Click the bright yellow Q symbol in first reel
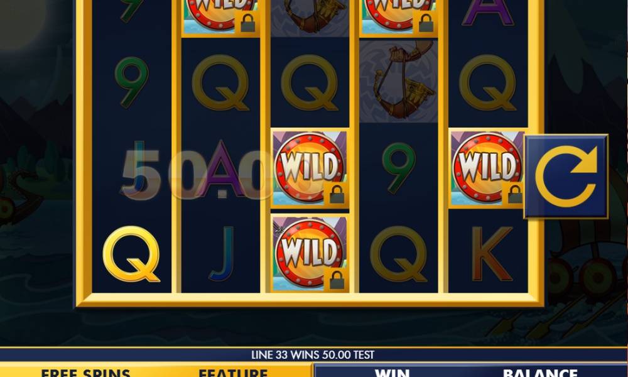The width and height of the screenshot is (628, 377). 131,254
